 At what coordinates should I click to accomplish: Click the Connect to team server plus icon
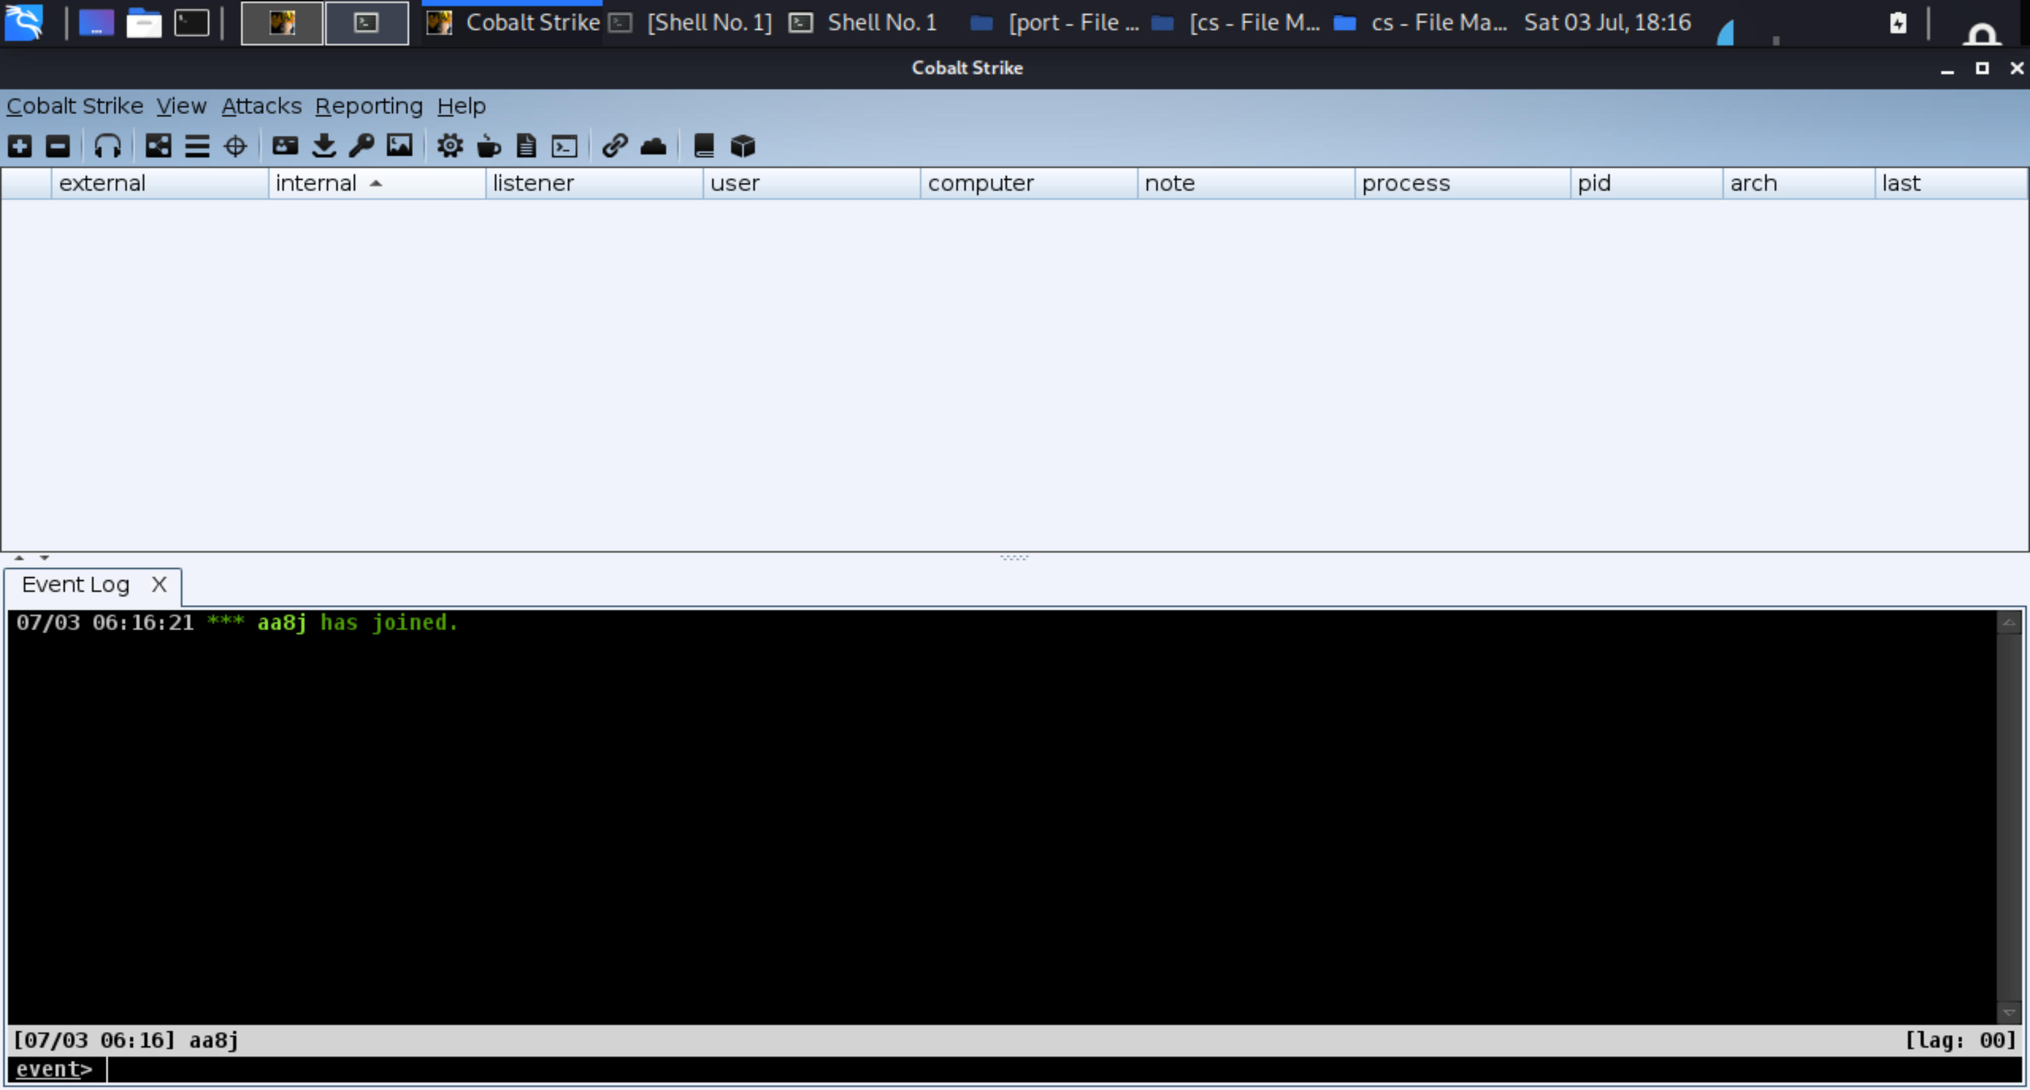pos(20,147)
